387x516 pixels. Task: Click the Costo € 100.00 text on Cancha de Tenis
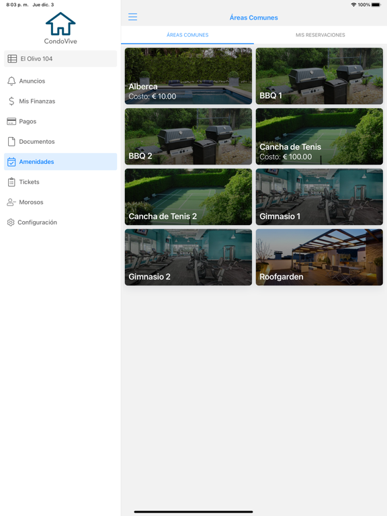pos(286,157)
